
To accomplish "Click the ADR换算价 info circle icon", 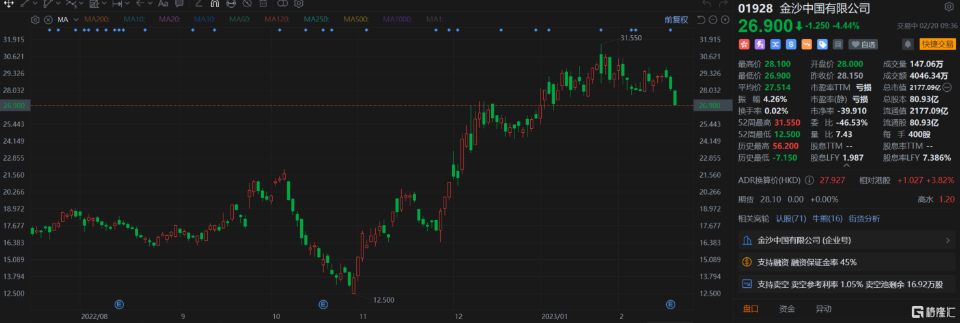I will [810, 180].
